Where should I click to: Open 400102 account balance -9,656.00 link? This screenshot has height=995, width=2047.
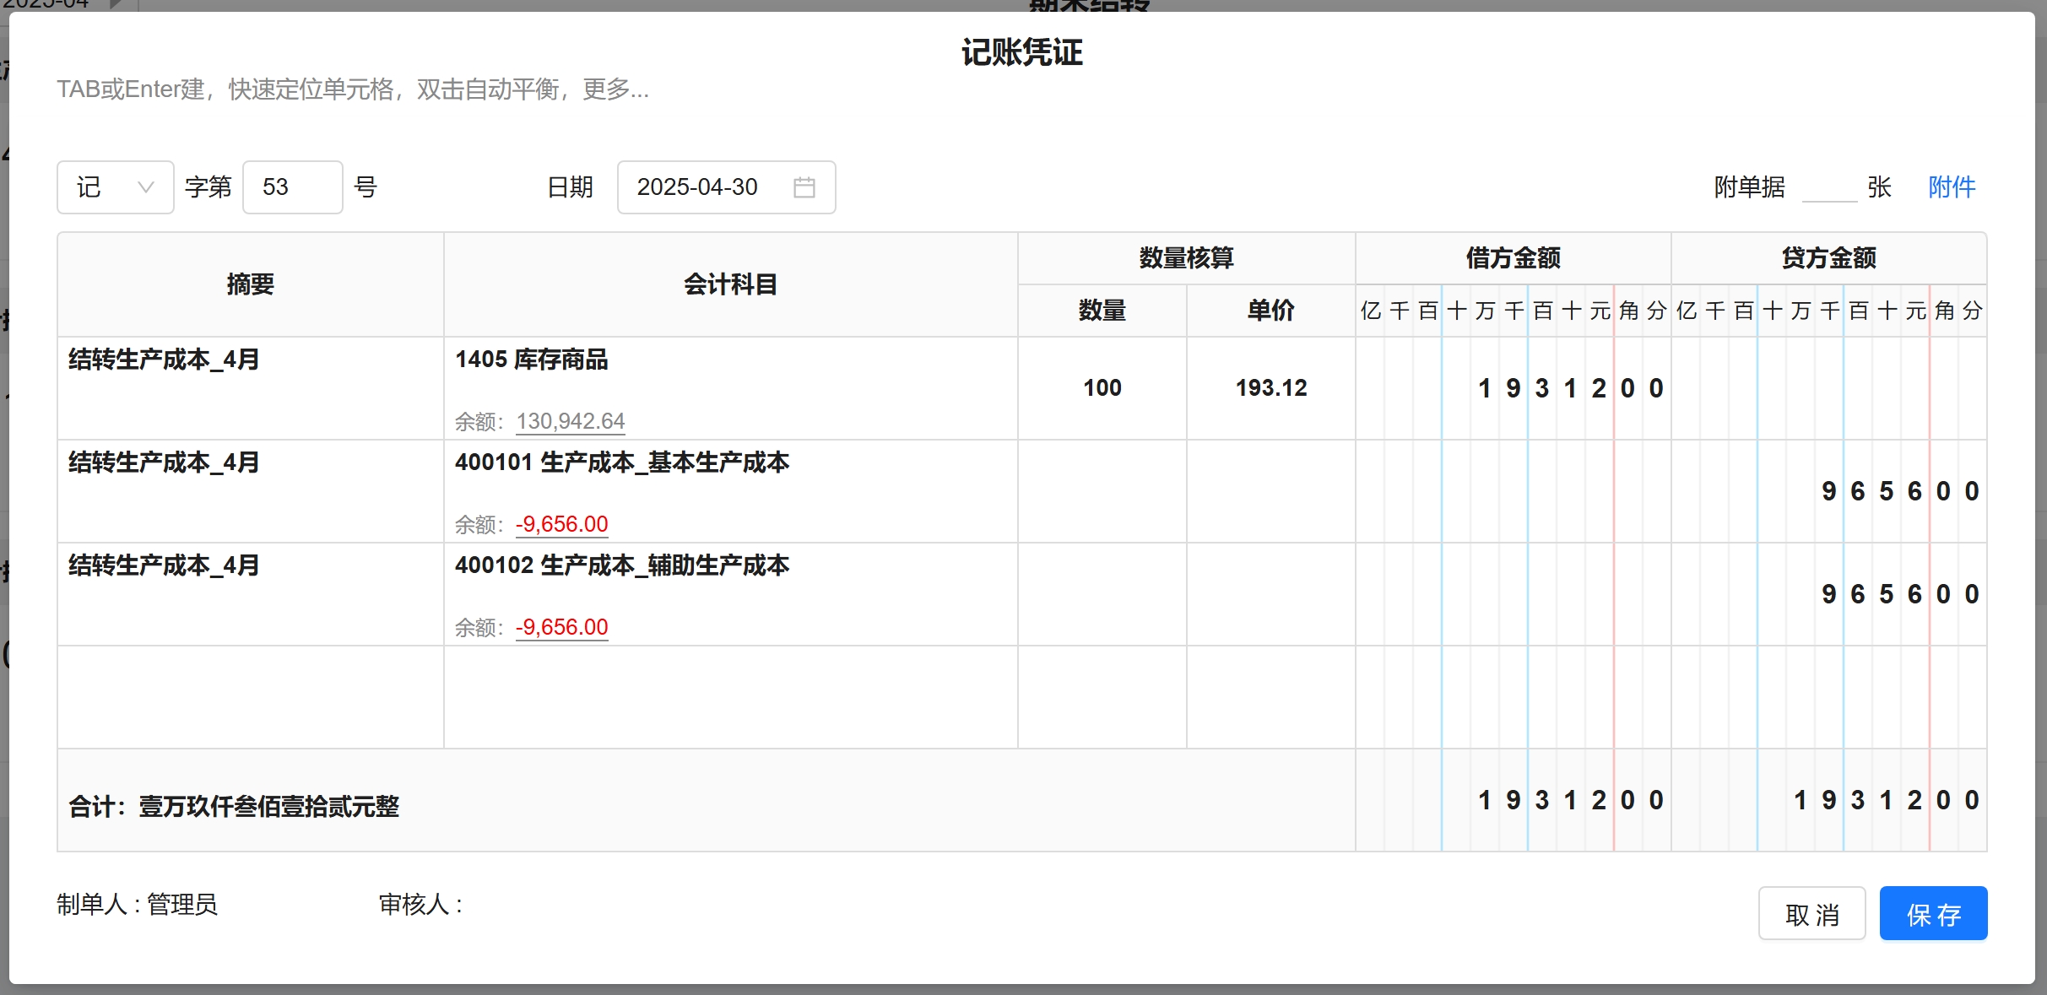pyautogui.click(x=561, y=627)
